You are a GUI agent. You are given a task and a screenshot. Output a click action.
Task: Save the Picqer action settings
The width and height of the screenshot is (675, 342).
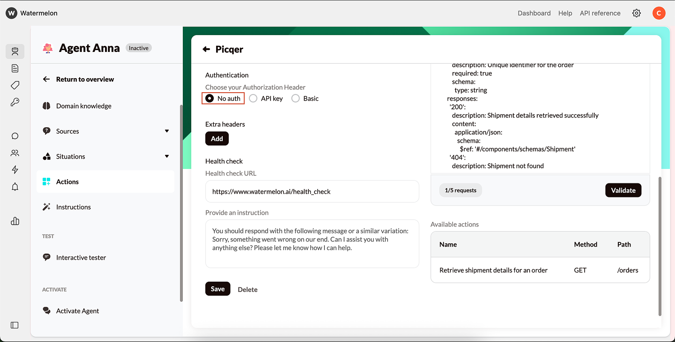[217, 289]
